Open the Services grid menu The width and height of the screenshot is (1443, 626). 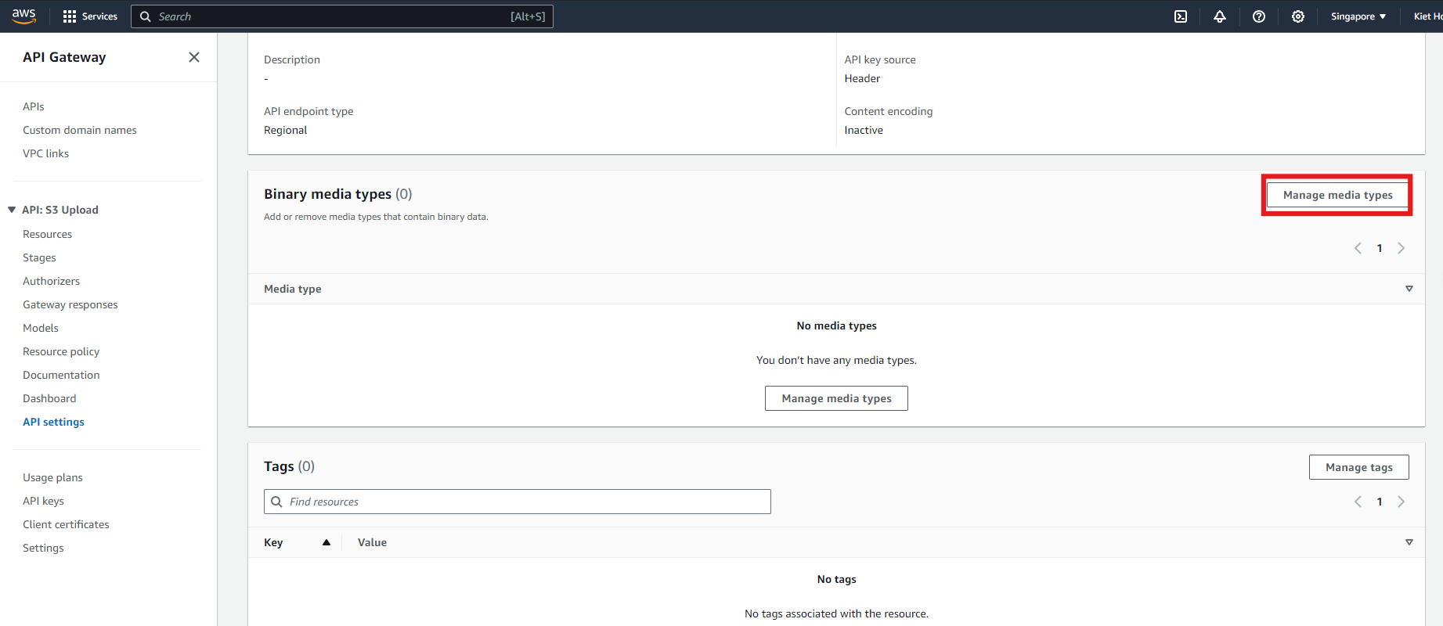pos(70,16)
